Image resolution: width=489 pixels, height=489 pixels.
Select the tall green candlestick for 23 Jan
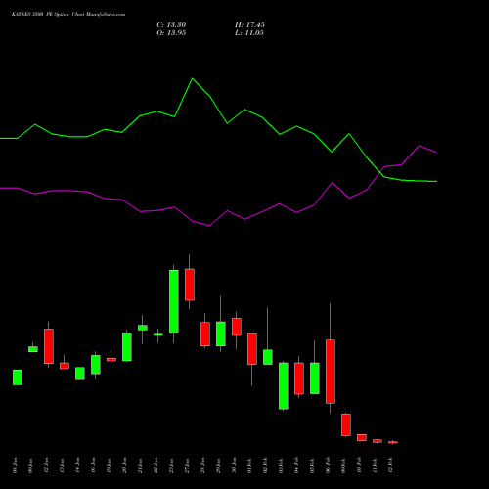pos(174,301)
